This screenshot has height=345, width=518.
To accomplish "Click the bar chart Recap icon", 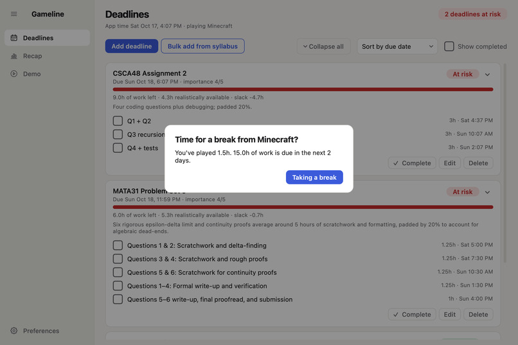I will [x=14, y=56].
